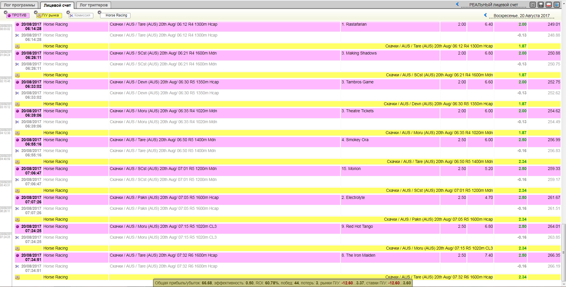Viewport: 566px width, 287px height.
Task: Click the balance value 266.35
Action: (554, 255)
